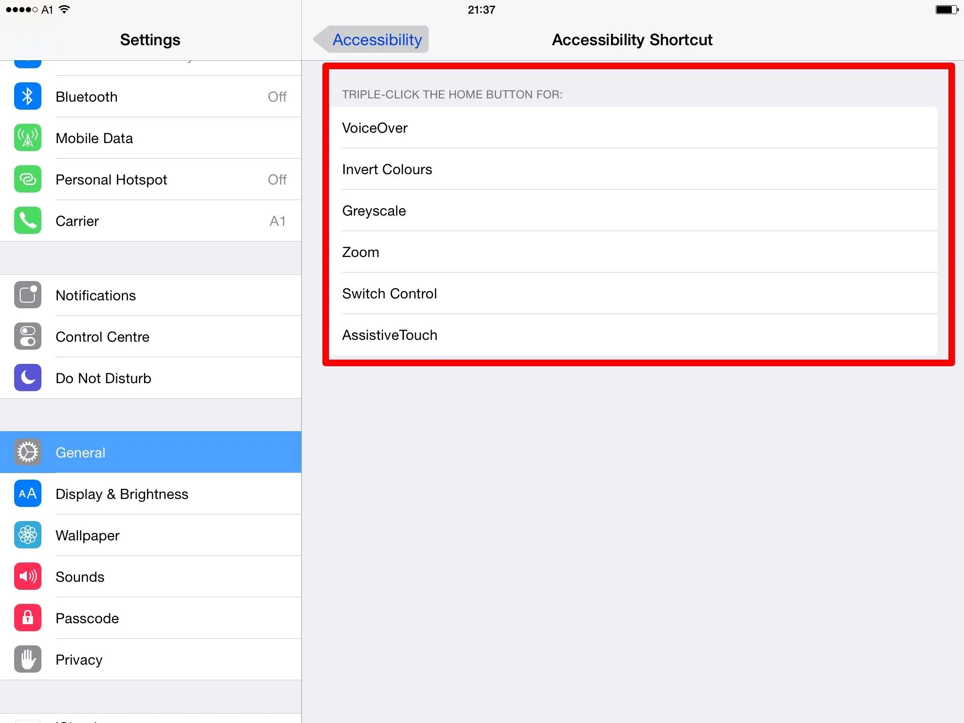Tap the Passcode lock icon

[28, 618]
